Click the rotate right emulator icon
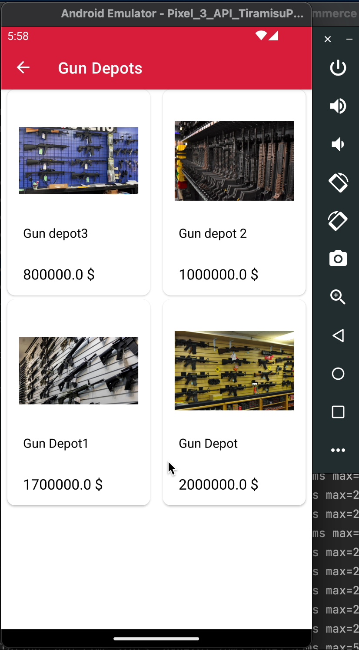359x650 pixels. [x=338, y=221]
